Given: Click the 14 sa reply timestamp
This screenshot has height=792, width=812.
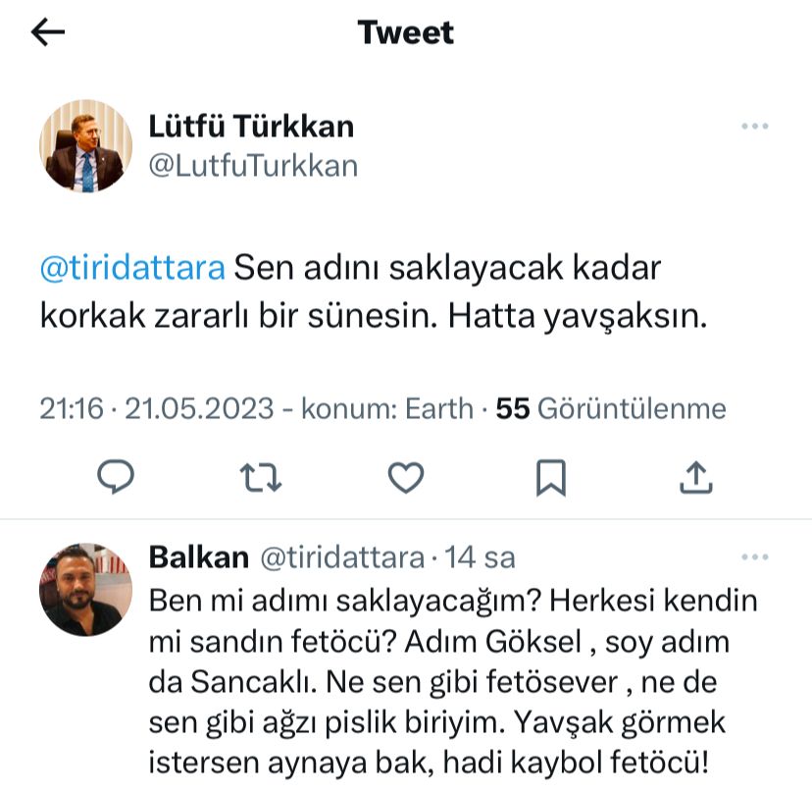Looking at the screenshot, I should point(481,557).
